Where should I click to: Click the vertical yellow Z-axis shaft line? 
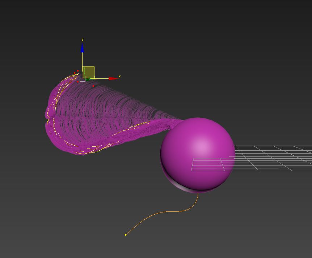[x=82, y=60]
